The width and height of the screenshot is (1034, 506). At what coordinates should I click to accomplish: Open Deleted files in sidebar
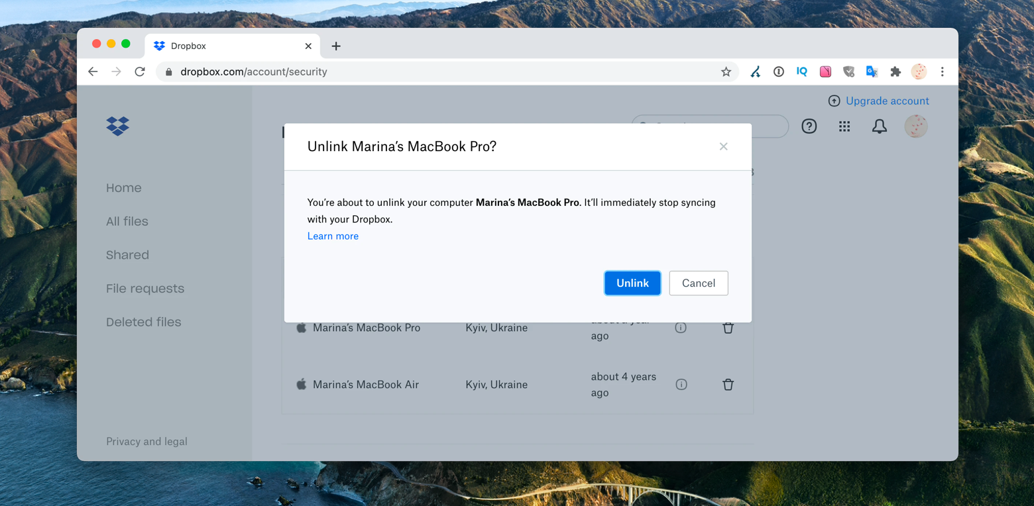(144, 322)
